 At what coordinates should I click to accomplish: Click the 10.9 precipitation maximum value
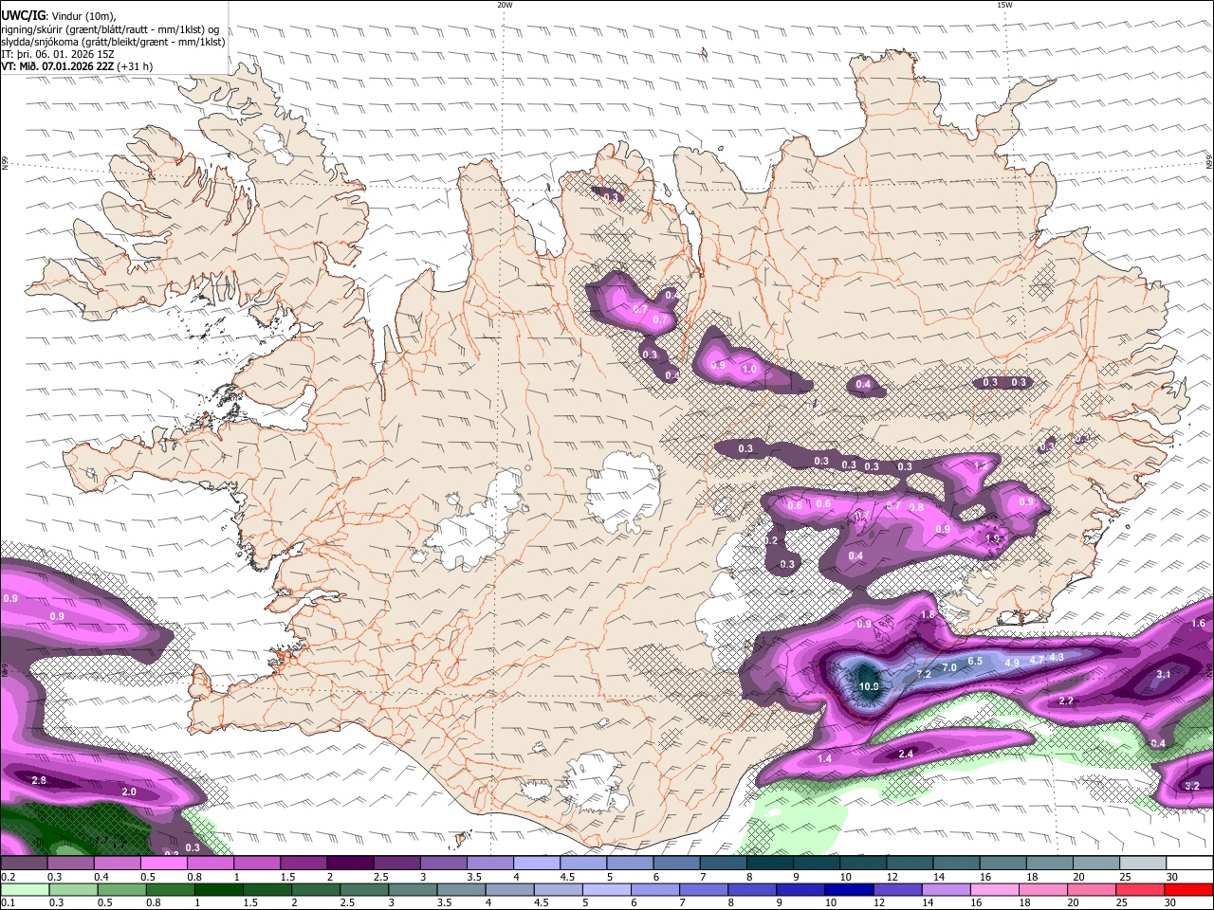869,686
